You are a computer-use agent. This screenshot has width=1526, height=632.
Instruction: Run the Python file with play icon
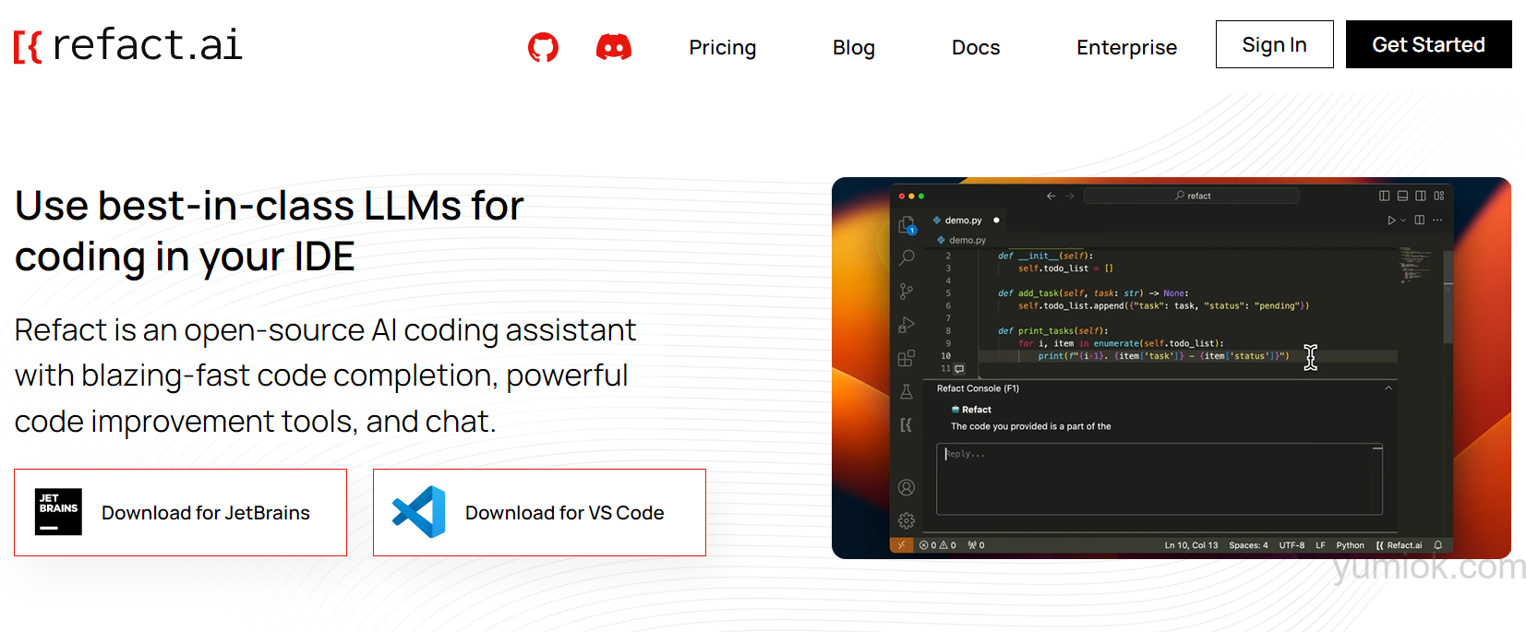(1392, 221)
